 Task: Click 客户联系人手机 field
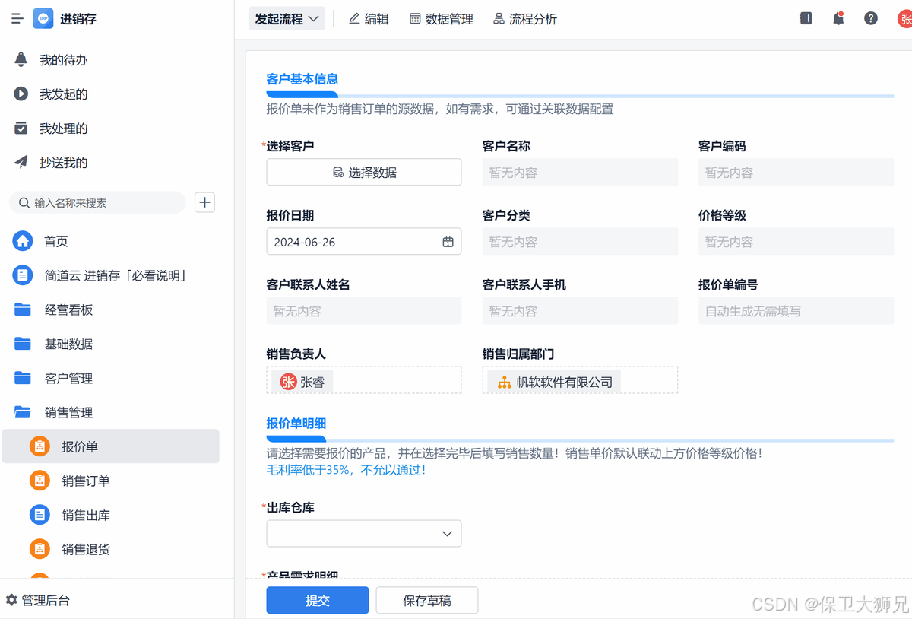[x=580, y=311]
